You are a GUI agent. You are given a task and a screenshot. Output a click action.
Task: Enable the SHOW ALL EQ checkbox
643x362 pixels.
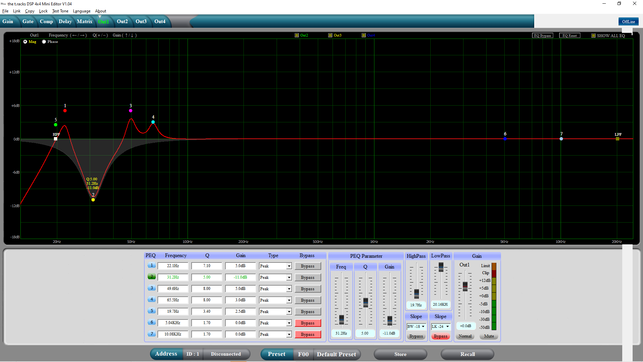click(593, 36)
